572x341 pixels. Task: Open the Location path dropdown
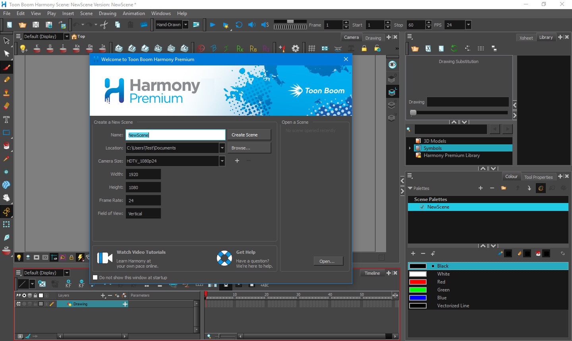(222, 148)
